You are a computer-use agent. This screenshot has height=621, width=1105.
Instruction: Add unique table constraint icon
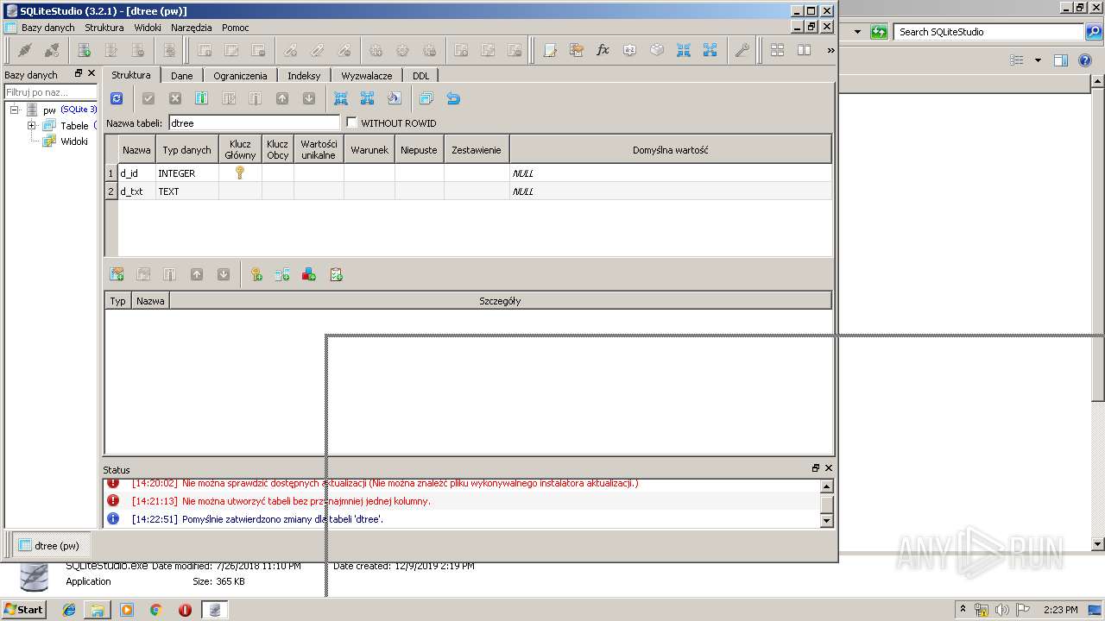pos(309,274)
